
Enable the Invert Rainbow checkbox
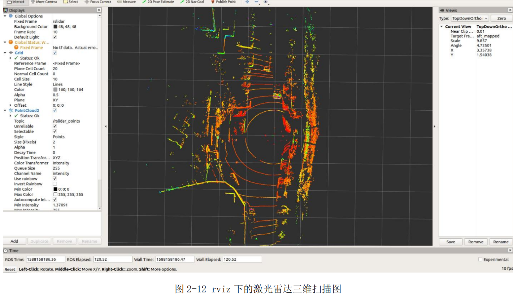pos(55,184)
